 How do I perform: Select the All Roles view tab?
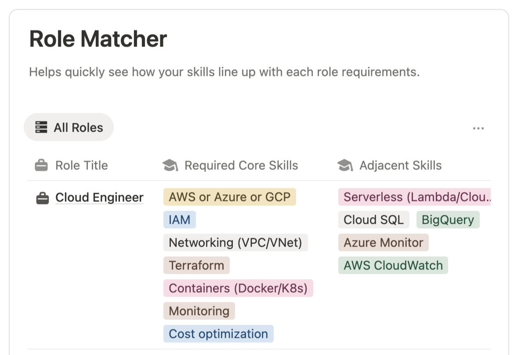[69, 128]
